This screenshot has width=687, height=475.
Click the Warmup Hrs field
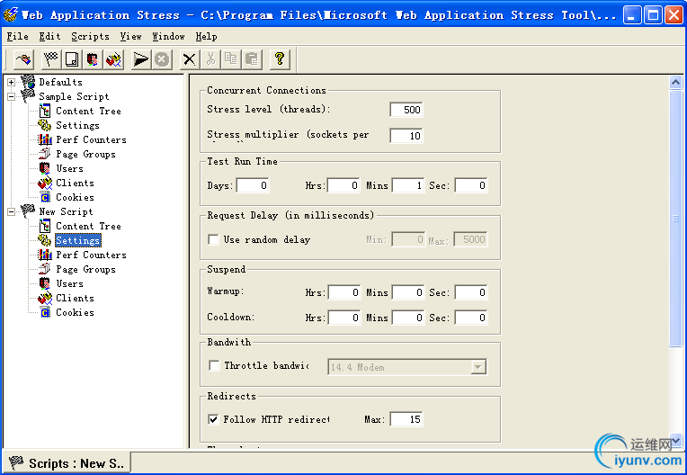[x=343, y=292]
